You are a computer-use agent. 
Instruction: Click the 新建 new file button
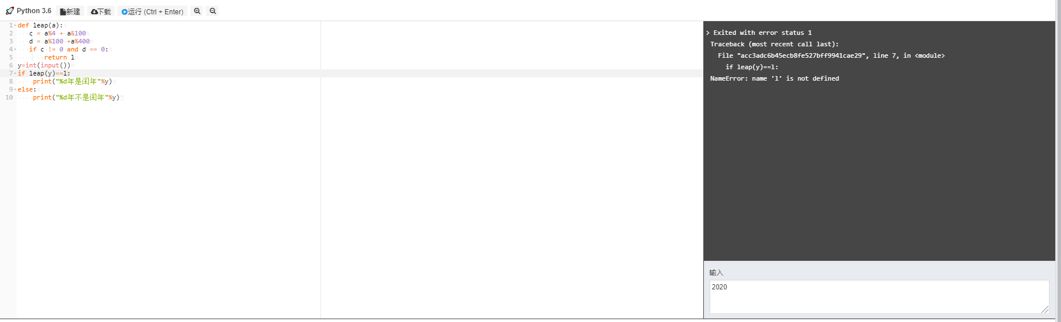71,11
